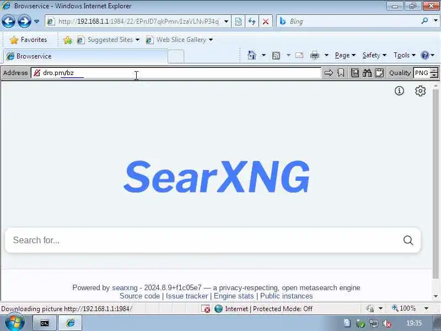Go to the home page icon
Screen dimensions: 441x331
point(252,55)
